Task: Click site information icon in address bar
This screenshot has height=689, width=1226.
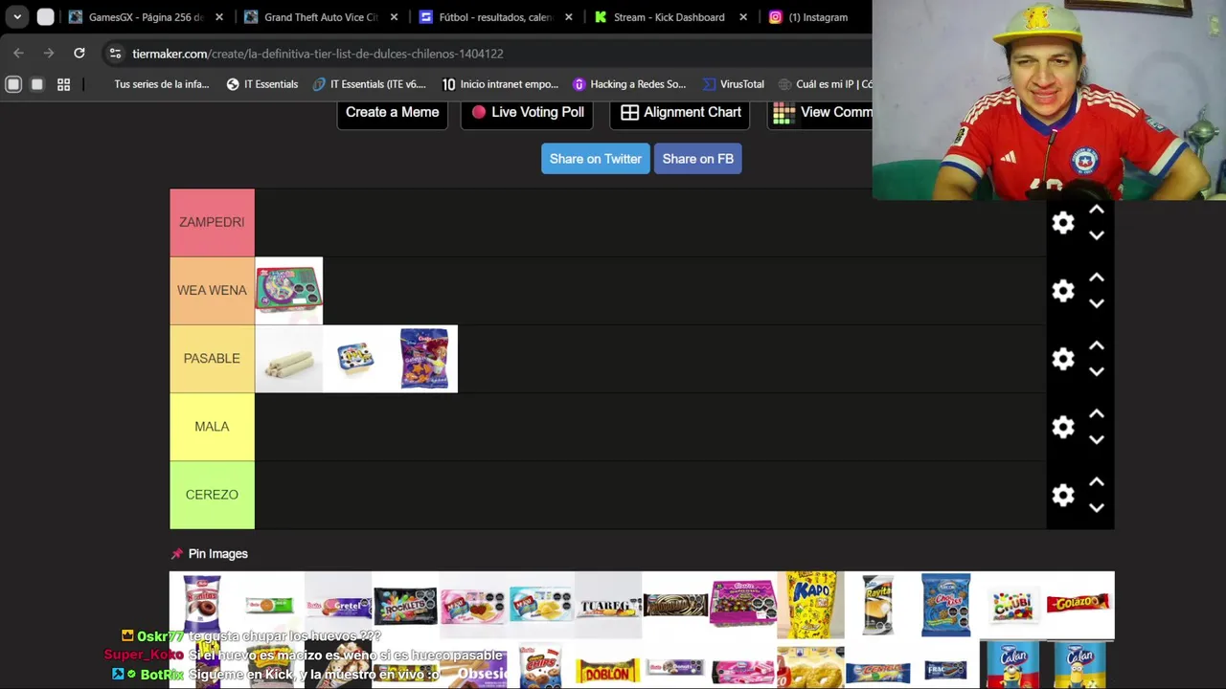Action: point(115,54)
